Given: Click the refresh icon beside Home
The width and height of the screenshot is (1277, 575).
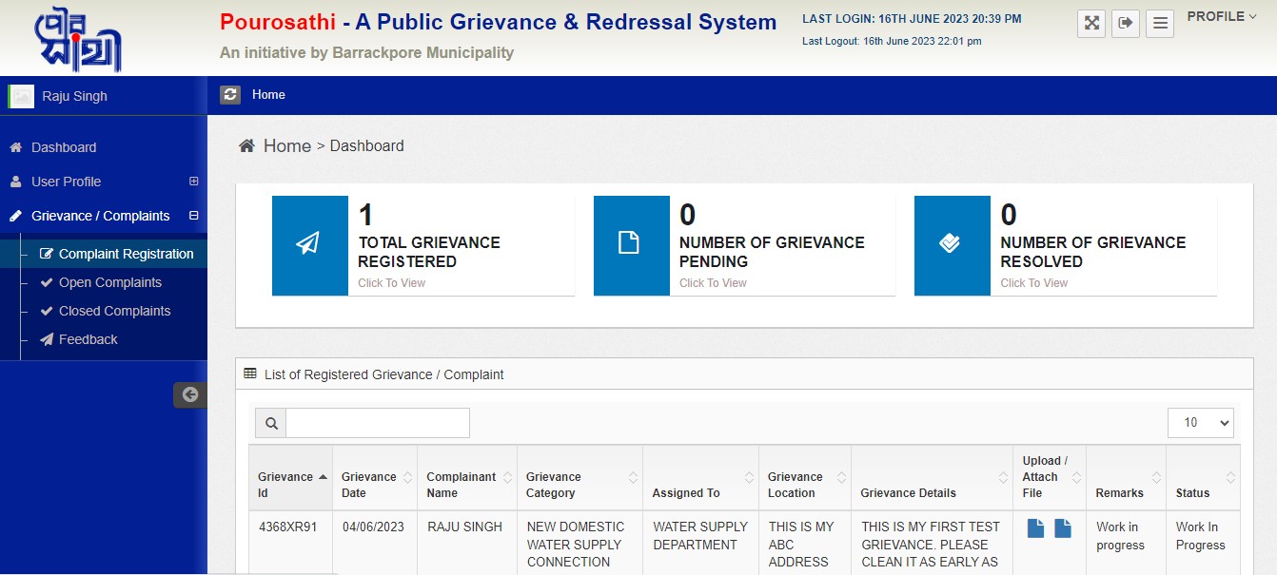Looking at the screenshot, I should coord(230,95).
